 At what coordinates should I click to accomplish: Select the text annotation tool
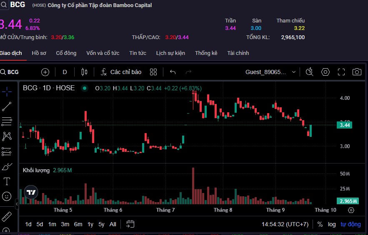[7, 181]
